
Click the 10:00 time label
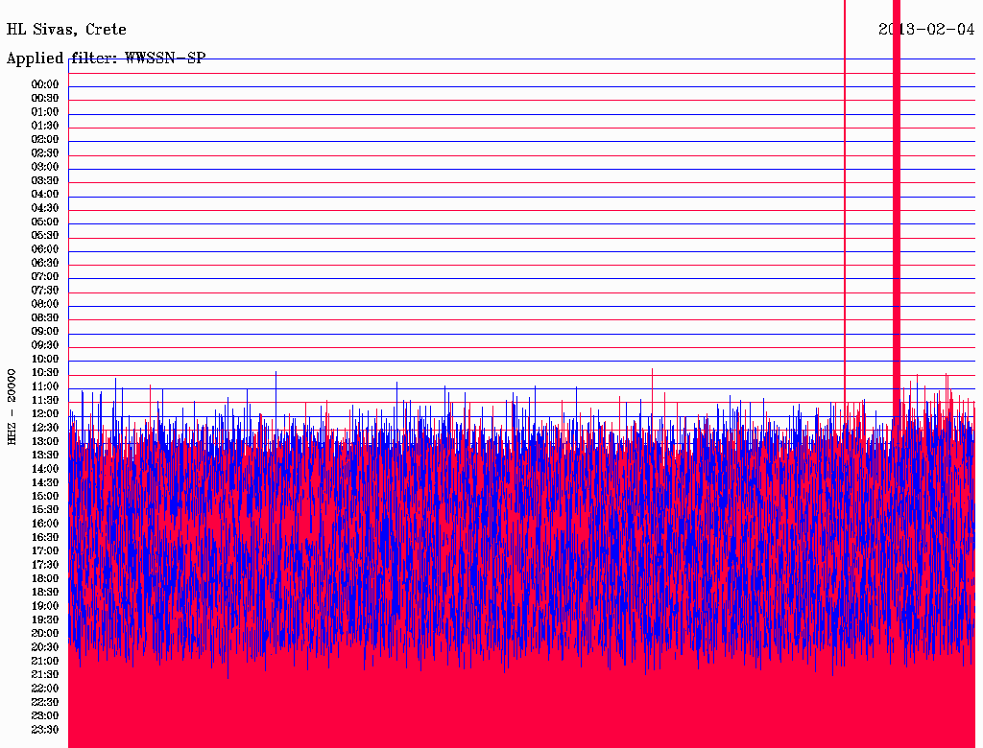tap(45, 359)
